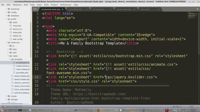Collapse the public folder
200x112 pixels.
[6, 19]
